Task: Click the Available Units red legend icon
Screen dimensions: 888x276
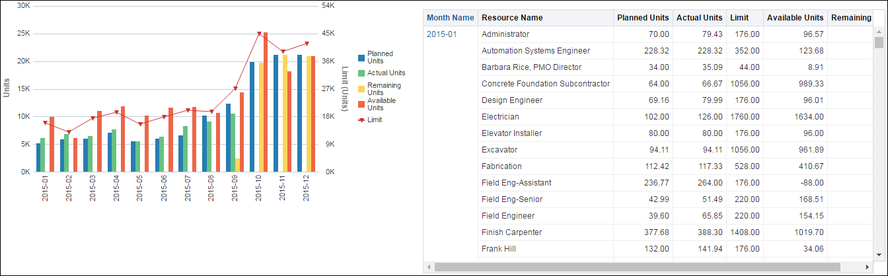Action: 361,104
